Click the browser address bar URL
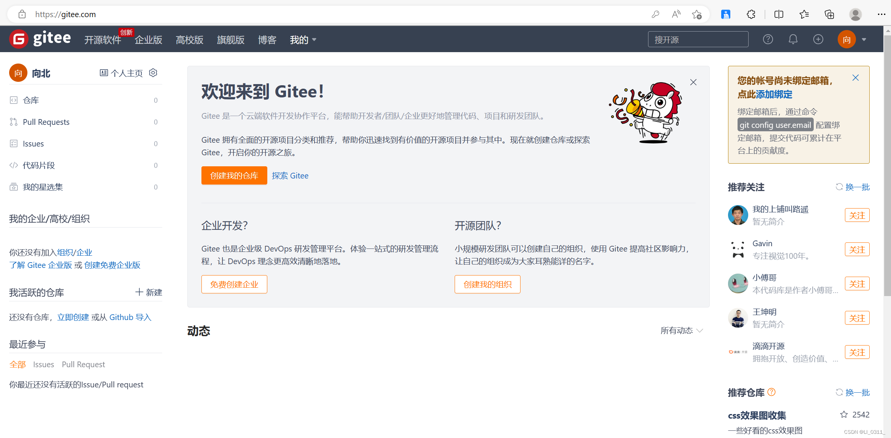891x438 pixels. click(x=65, y=14)
